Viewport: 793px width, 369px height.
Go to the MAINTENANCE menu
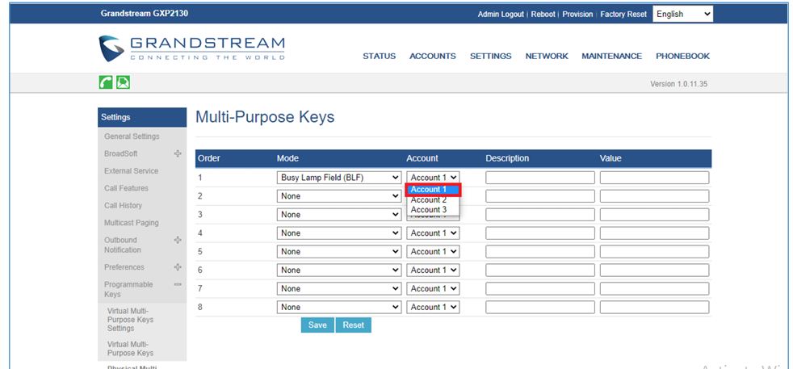click(611, 57)
